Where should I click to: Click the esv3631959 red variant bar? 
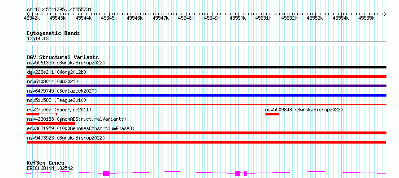click(206, 133)
